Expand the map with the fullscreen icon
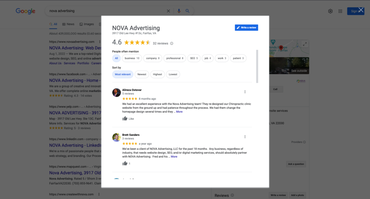Image resolution: width=370 pixels, height=199 pixels. 305,44
